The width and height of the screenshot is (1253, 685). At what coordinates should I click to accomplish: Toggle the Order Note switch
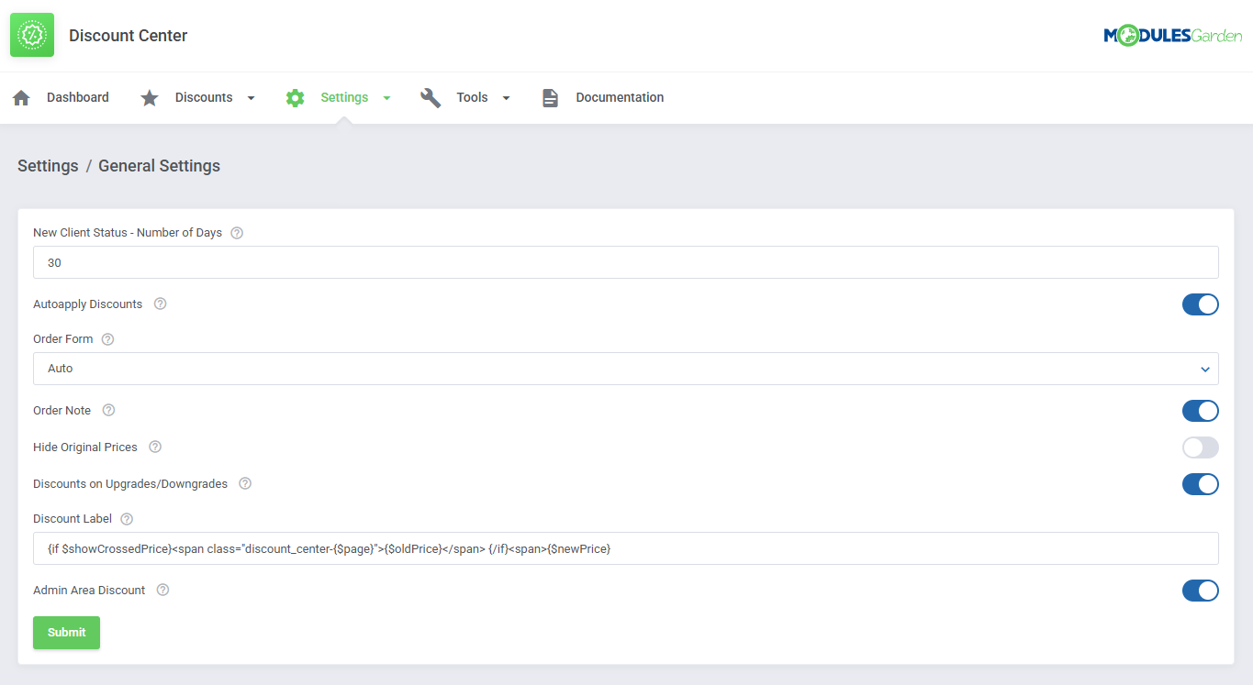(x=1200, y=411)
